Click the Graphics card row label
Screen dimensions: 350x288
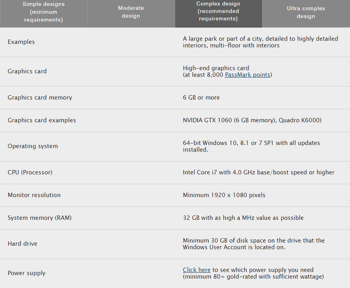point(27,71)
